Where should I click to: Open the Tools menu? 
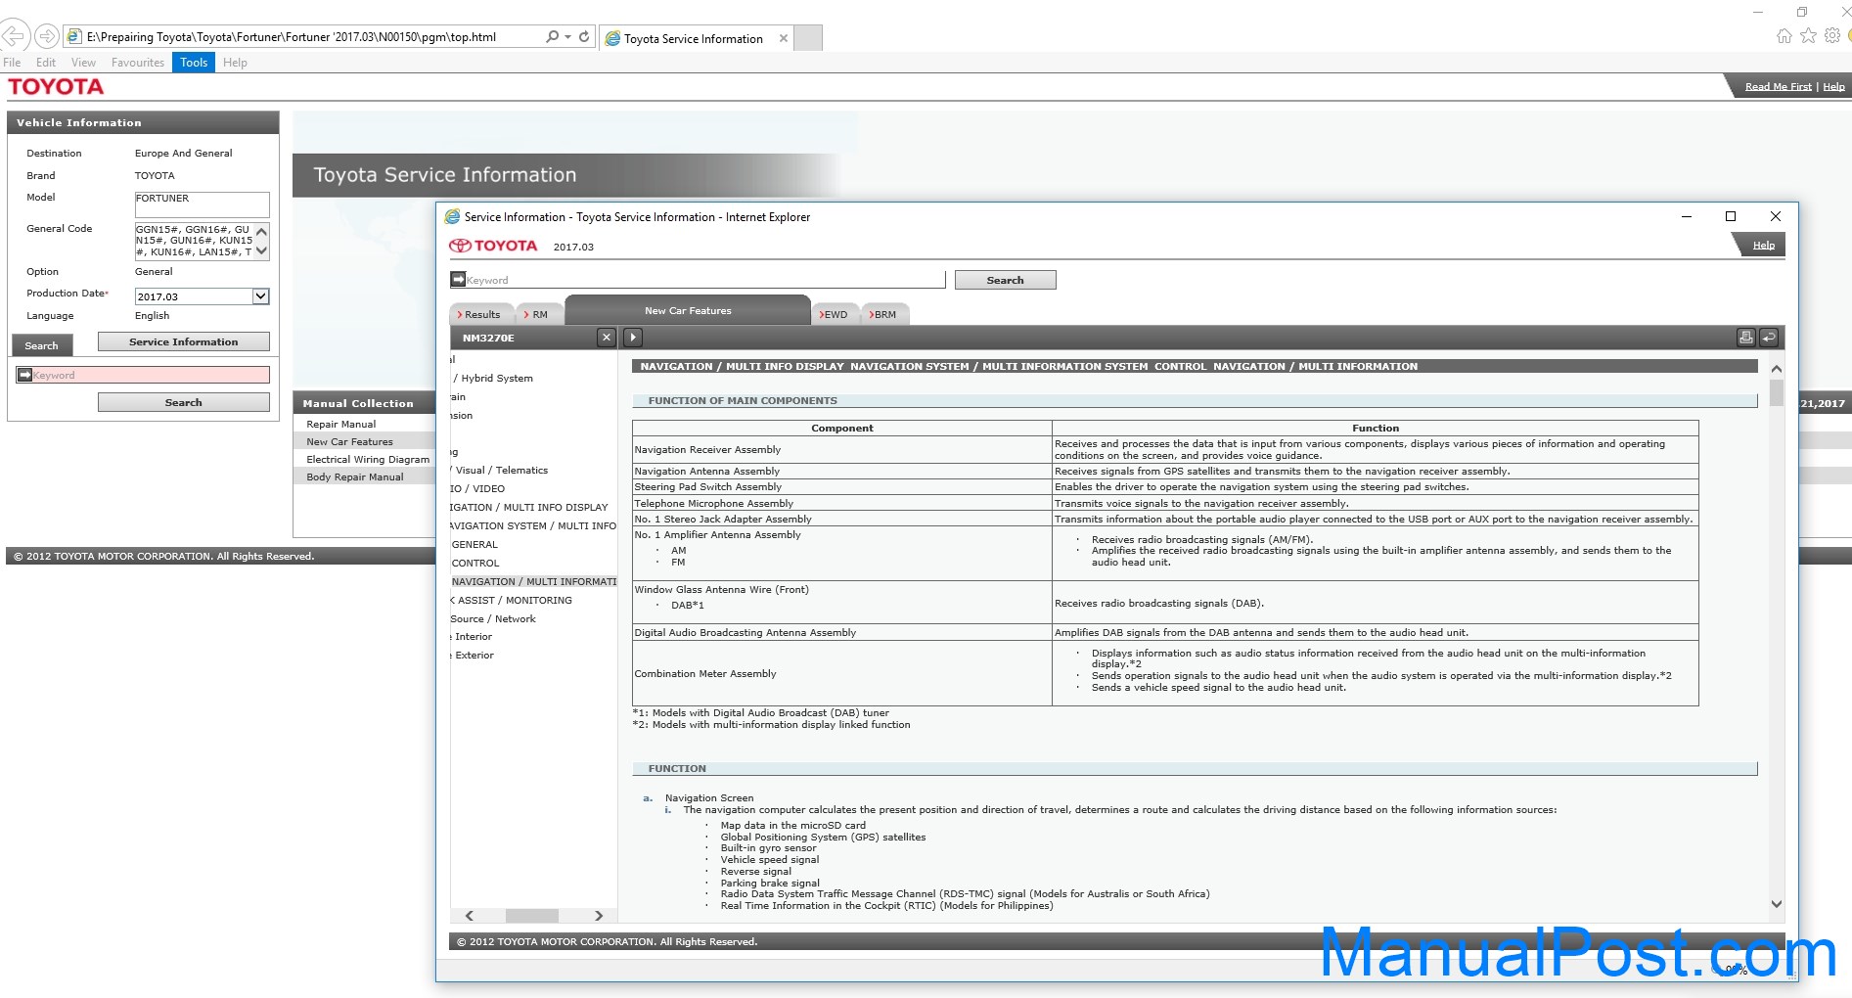pyautogui.click(x=194, y=62)
